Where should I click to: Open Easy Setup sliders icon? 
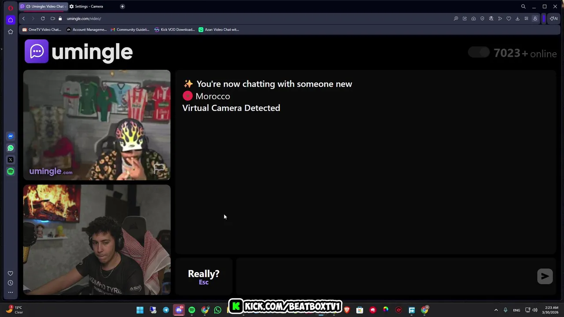(x=526, y=18)
